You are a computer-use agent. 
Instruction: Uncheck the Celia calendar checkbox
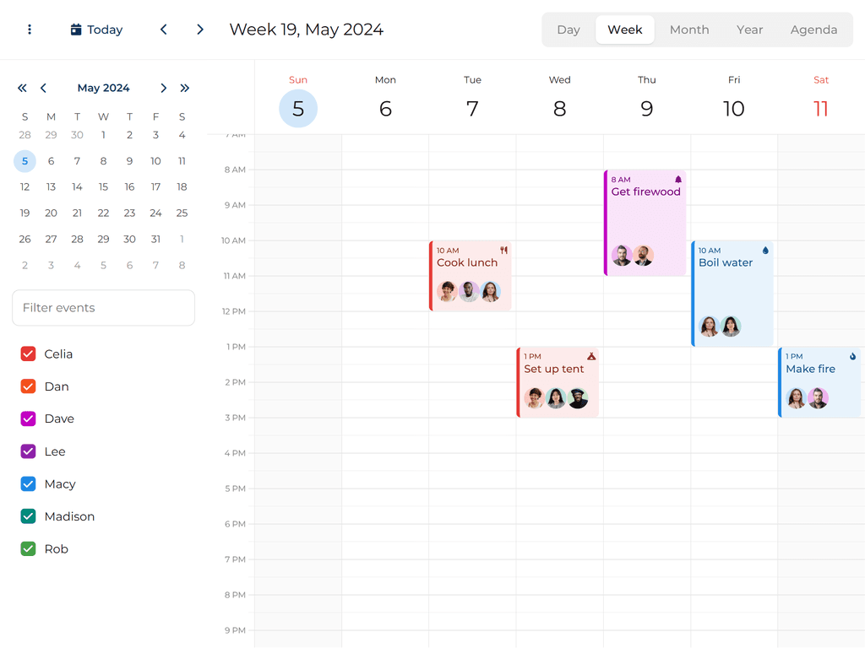pyautogui.click(x=28, y=354)
